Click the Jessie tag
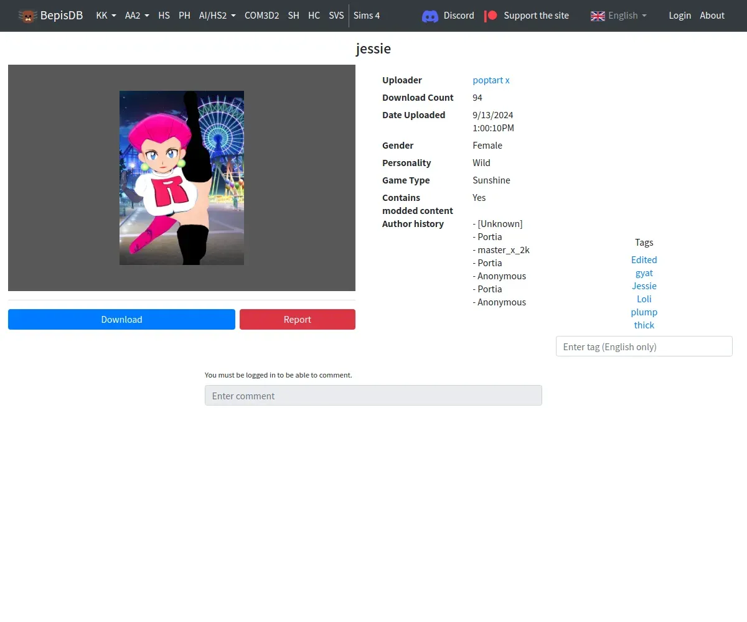The width and height of the screenshot is (747, 622). 644,286
